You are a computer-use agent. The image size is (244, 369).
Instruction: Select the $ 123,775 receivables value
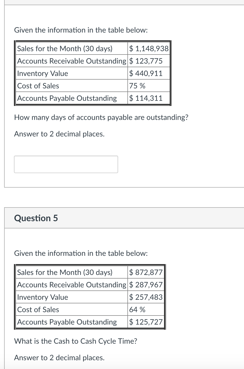click(145, 61)
